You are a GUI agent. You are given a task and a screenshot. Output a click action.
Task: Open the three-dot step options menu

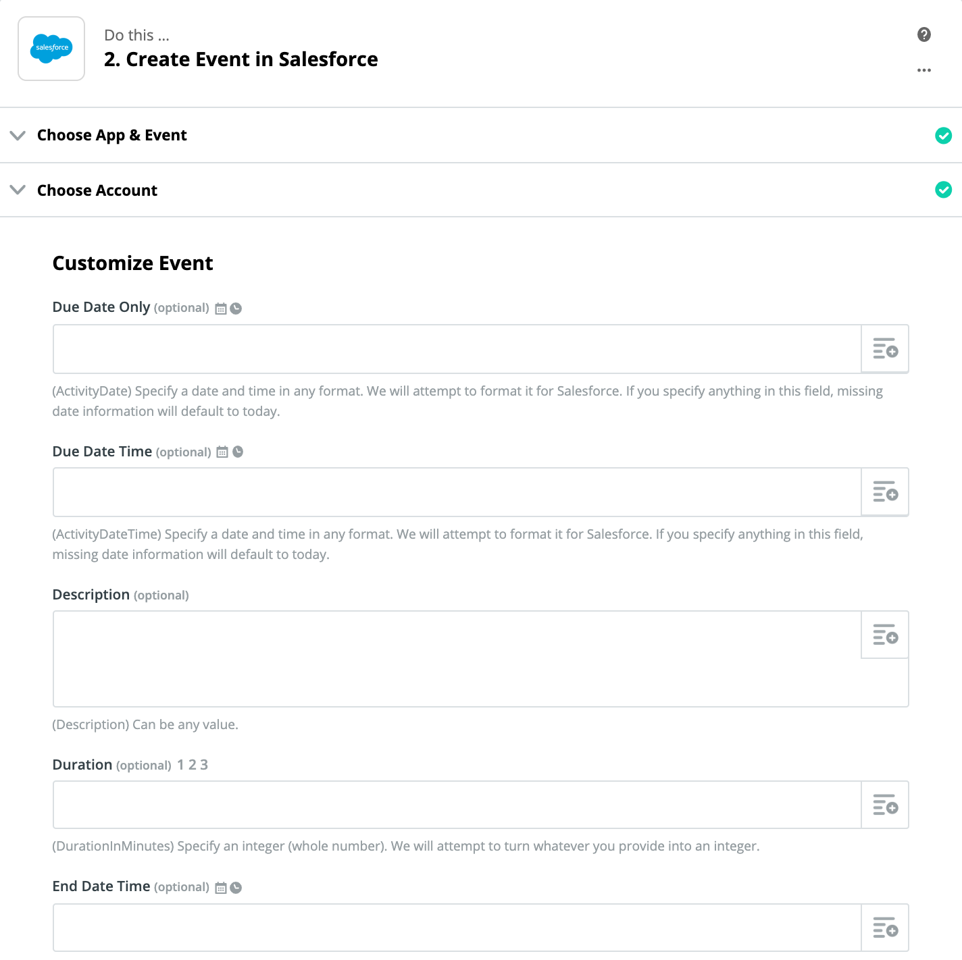tap(924, 70)
